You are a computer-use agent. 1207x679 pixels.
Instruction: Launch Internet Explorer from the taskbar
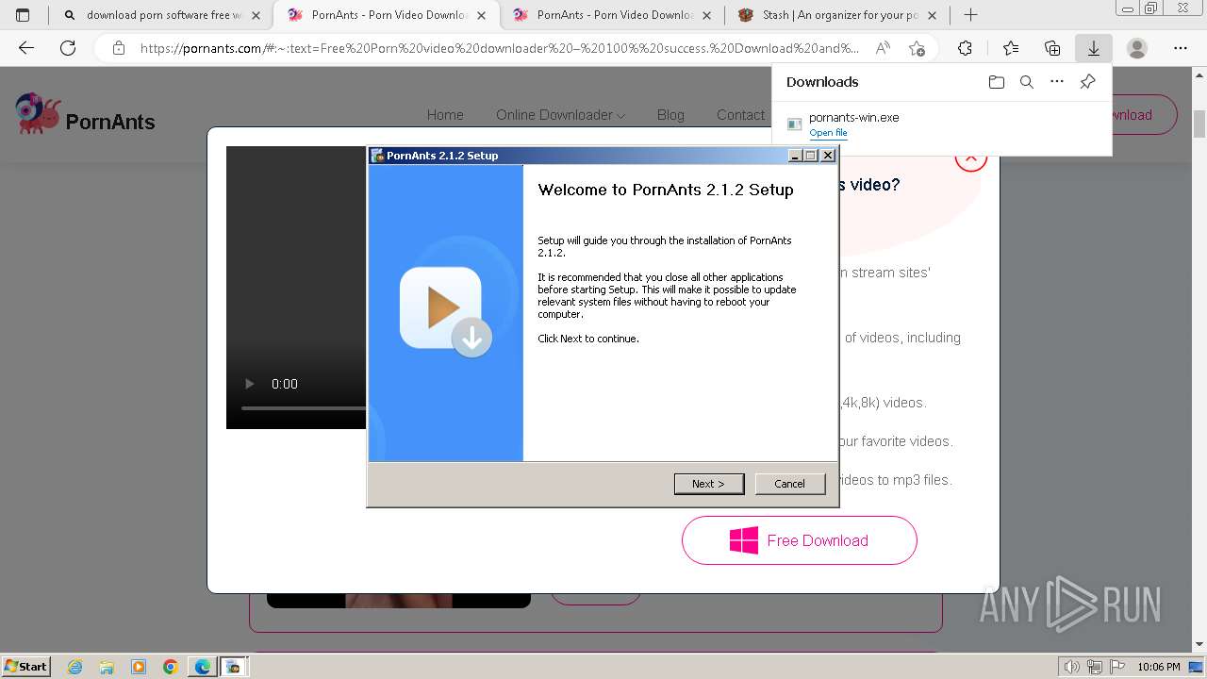pyautogui.click(x=75, y=667)
